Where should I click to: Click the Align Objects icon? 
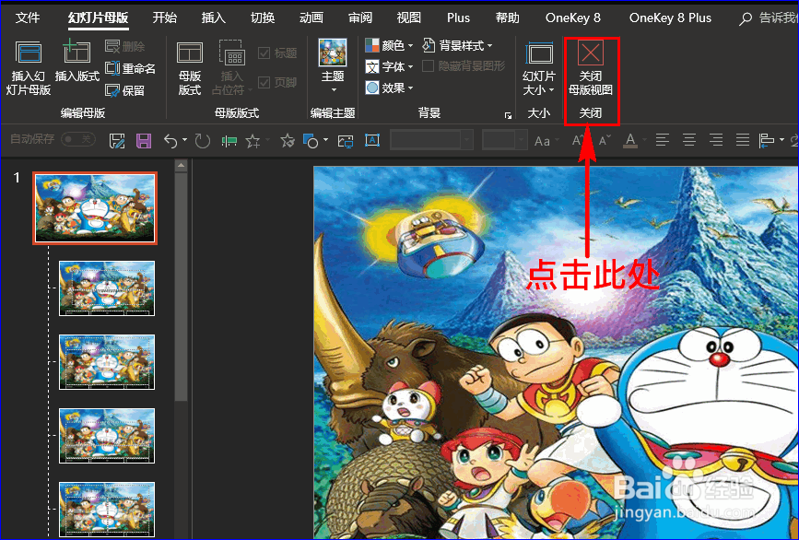767,140
